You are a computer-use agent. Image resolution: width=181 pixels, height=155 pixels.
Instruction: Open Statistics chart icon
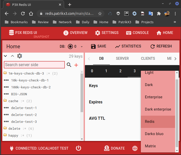(118, 46)
